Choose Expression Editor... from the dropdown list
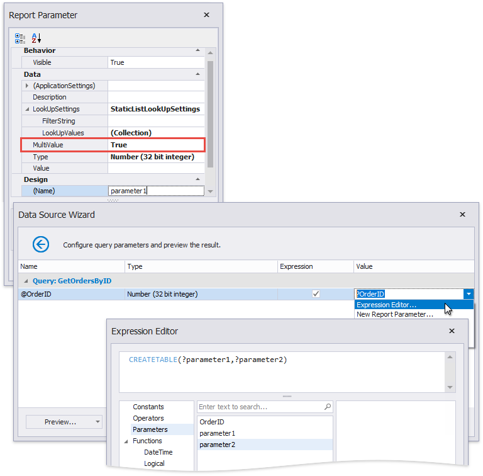Viewport: 483px width, 476px height. click(x=395, y=305)
